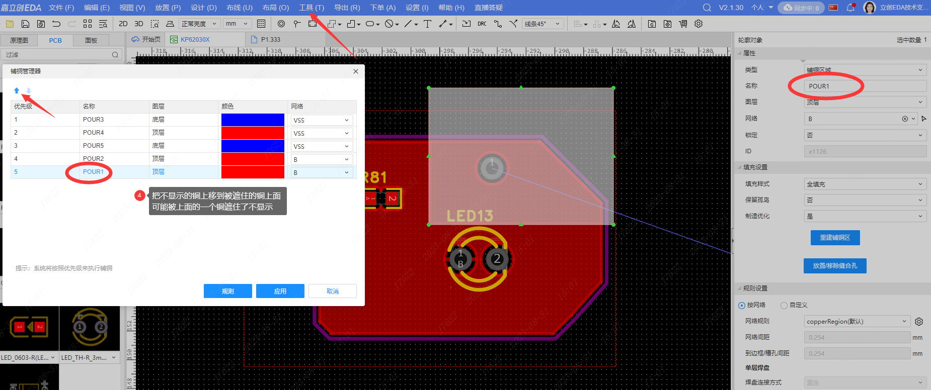
Task: Open the 保留孤岛 dropdown
Action: tap(865, 200)
